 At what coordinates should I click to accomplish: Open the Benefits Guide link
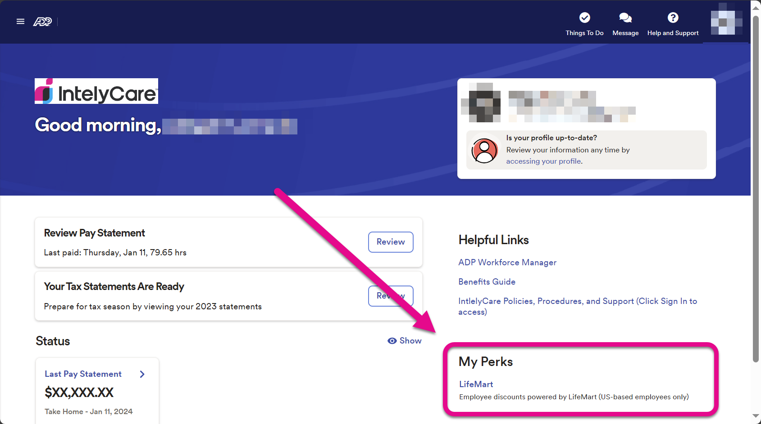487,282
